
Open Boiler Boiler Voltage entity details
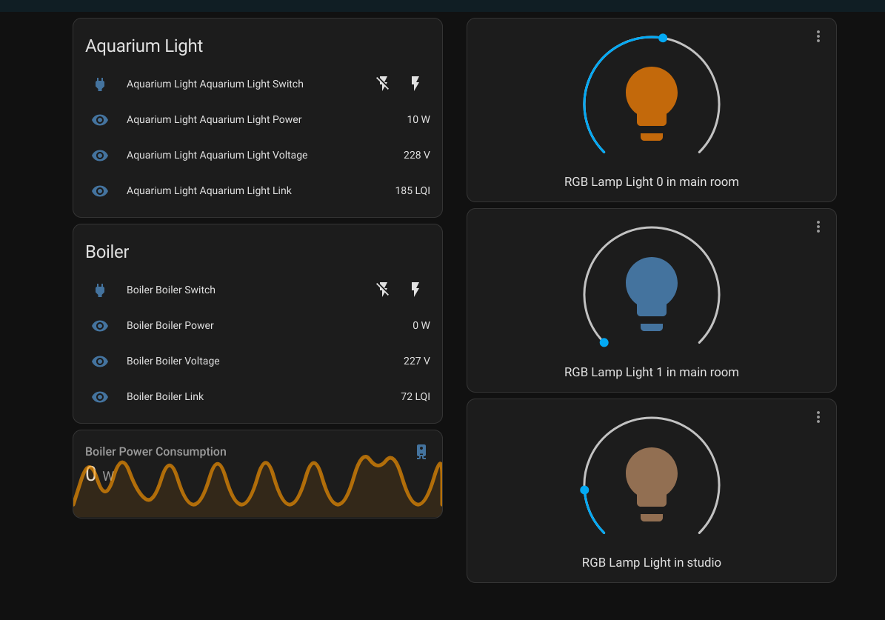pyautogui.click(x=258, y=361)
